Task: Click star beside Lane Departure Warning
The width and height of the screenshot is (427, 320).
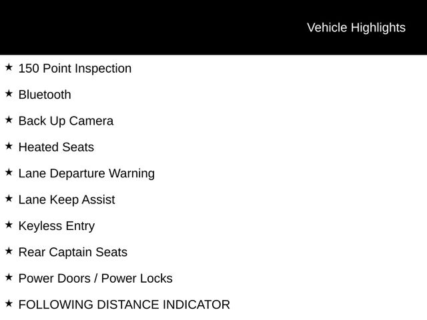Action: tap(9, 172)
